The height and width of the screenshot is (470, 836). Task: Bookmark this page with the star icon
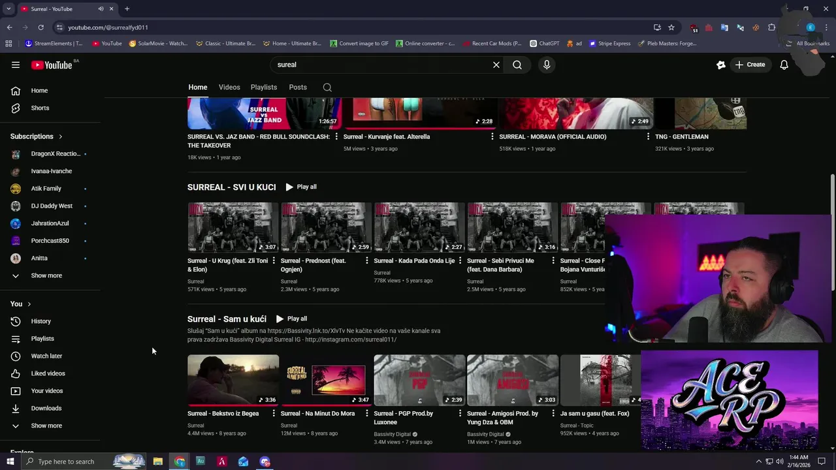tap(671, 27)
